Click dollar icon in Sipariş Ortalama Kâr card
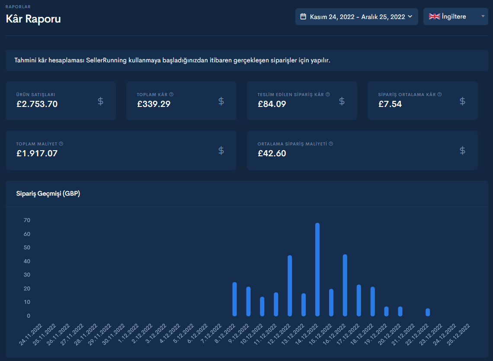Screen dimensions: 493x361 point(462,101)
